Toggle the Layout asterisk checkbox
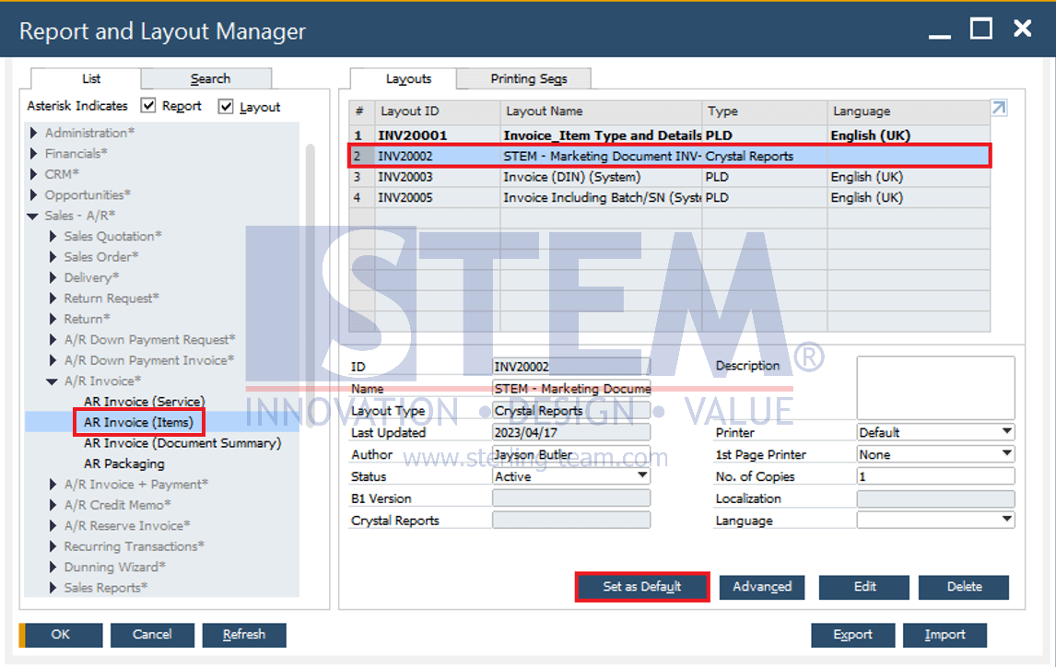Image resolution: width=1056 pixels, height=668 pixels. coord(227,106)
